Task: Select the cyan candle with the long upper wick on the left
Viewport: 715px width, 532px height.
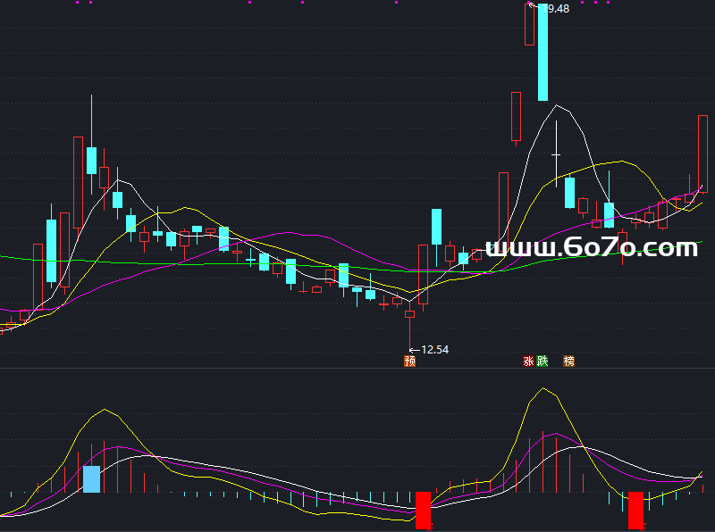Action: click(x=91, y=161)
